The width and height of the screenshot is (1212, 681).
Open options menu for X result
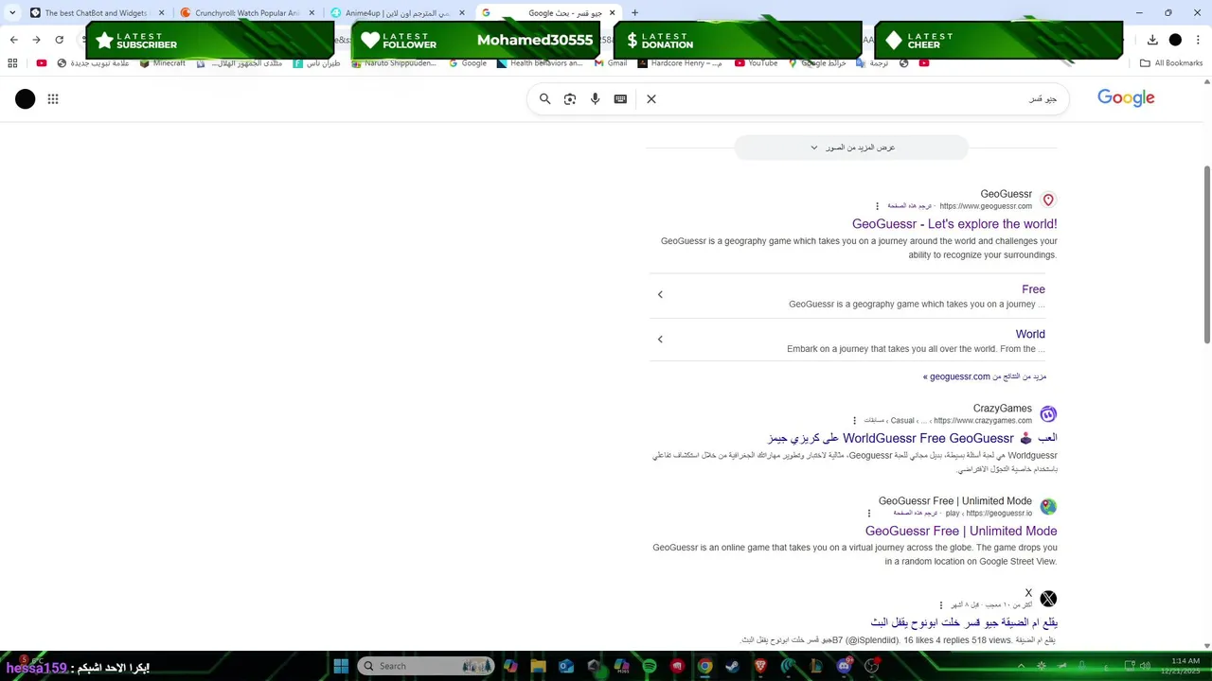click(x=941, y=605)
